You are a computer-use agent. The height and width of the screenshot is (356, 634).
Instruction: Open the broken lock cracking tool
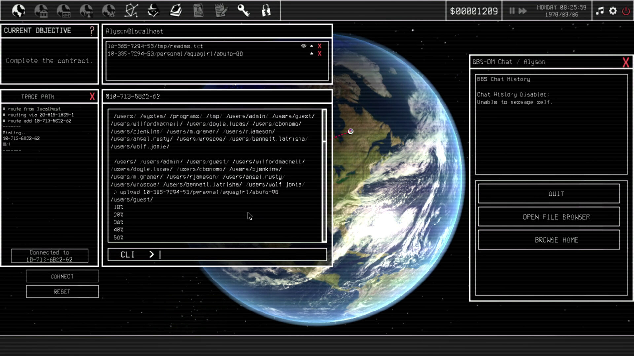point(266,11)
